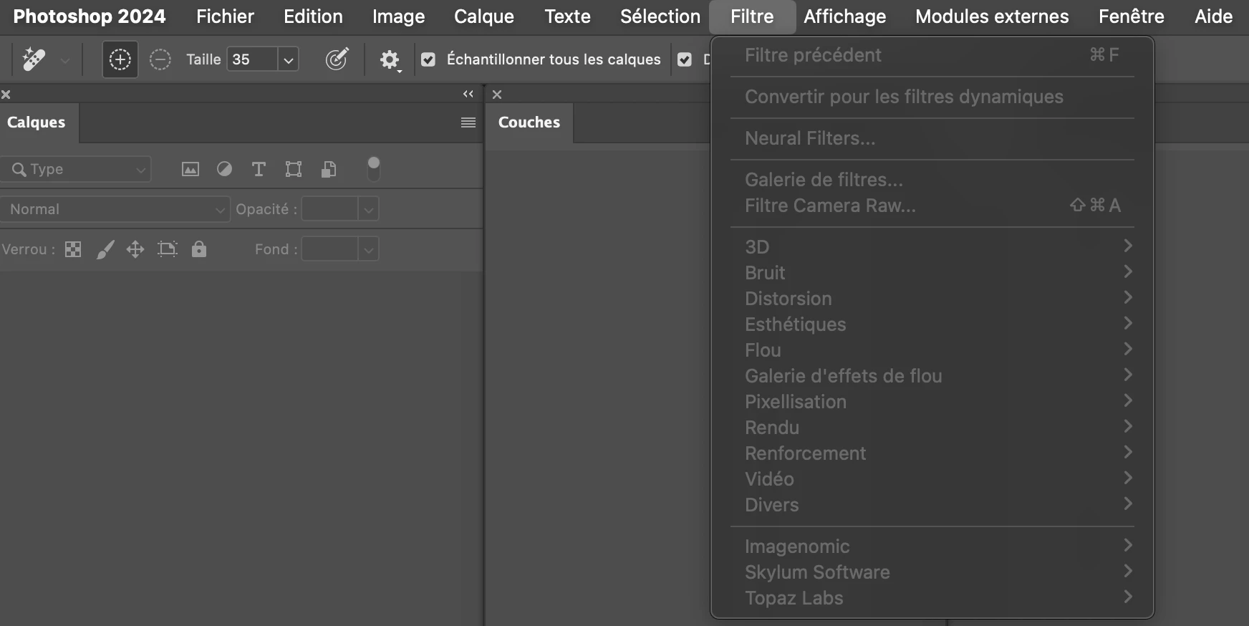The image size is (1249, 626).
Task: Toggle the pen pressure for size icon
Action: (x=337, y=59)
